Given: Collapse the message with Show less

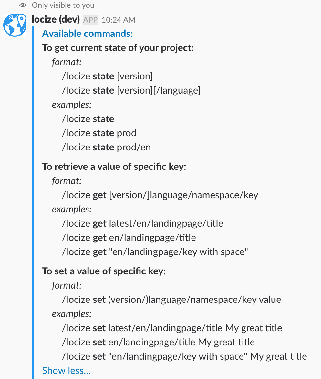Looking at the screenshot, I should [67, 371].
